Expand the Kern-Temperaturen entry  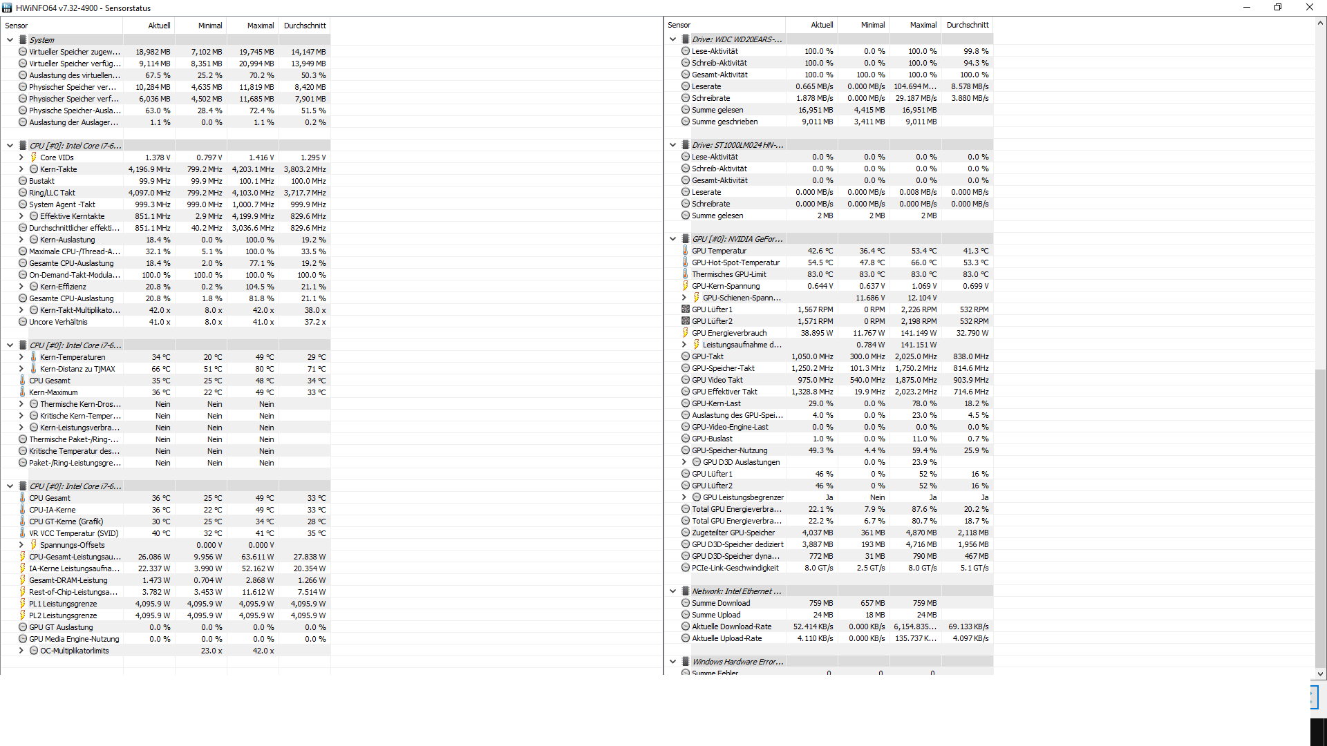(x=21, y=357)
